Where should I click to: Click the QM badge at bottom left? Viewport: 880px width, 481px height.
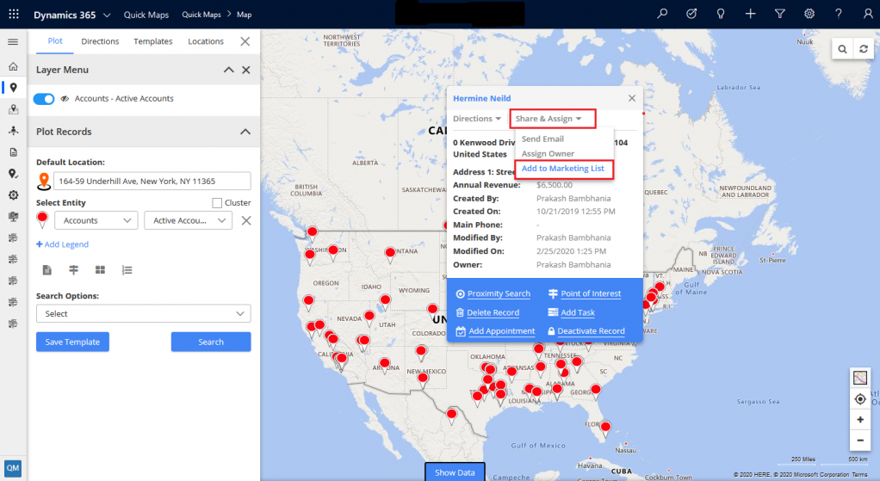tap(13, 468)
